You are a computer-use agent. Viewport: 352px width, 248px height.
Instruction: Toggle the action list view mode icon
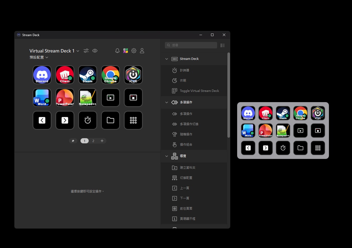223,45
